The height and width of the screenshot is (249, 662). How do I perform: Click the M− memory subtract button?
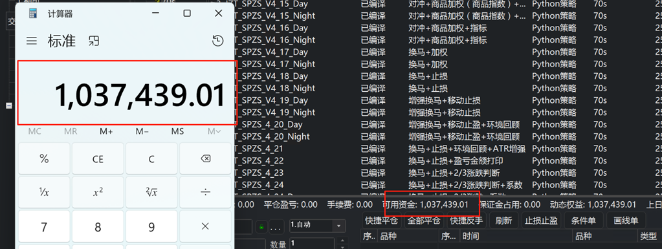coord(142,132)
